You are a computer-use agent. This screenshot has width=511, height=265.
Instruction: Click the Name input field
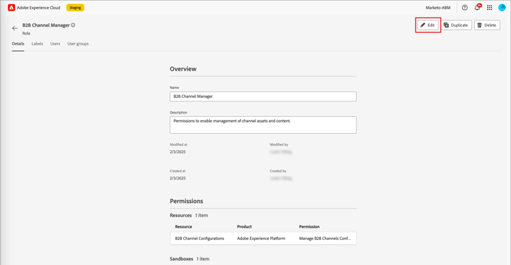[x=263, y=96]
